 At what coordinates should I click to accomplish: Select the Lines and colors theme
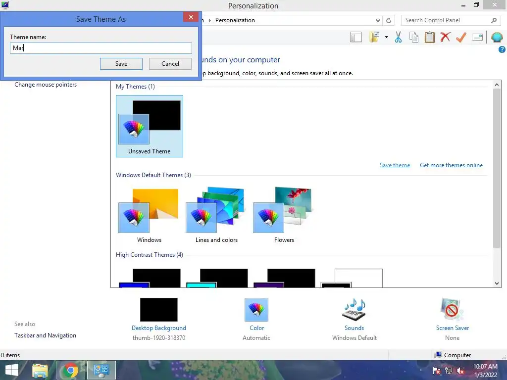(x=216, y=215)
